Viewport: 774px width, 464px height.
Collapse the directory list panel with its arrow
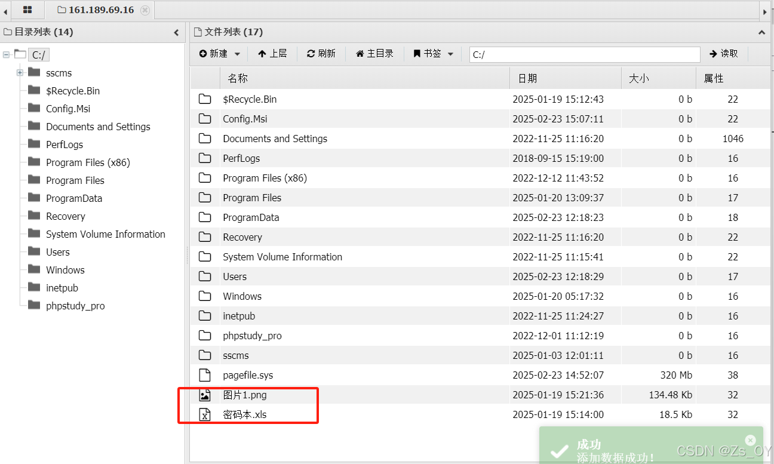point(176,32)
